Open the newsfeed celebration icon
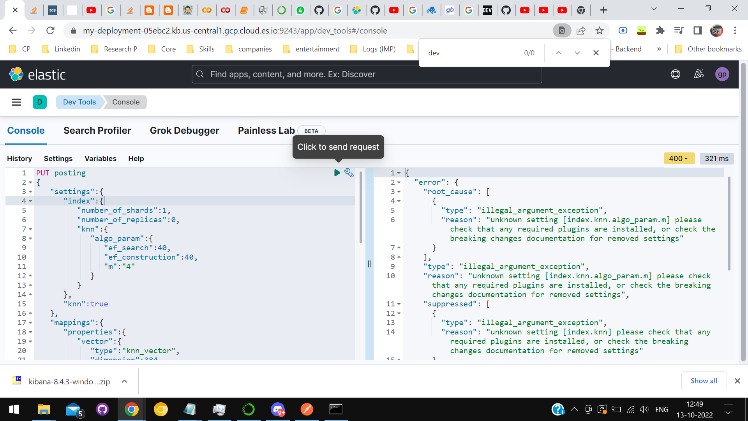The width and height of the screenshot is (748, 421). (699, 74)
